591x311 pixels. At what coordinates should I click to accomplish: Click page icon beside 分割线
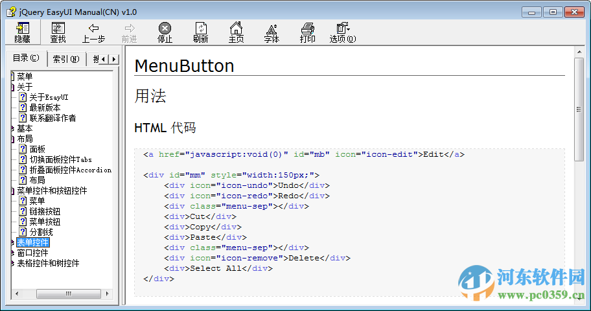(x=23, y=232)
